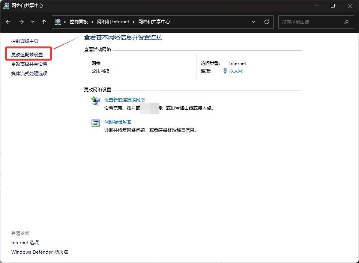359x263 pixels.
Task: Open 更改高级共享设置 link
Action: click(29, 64)
